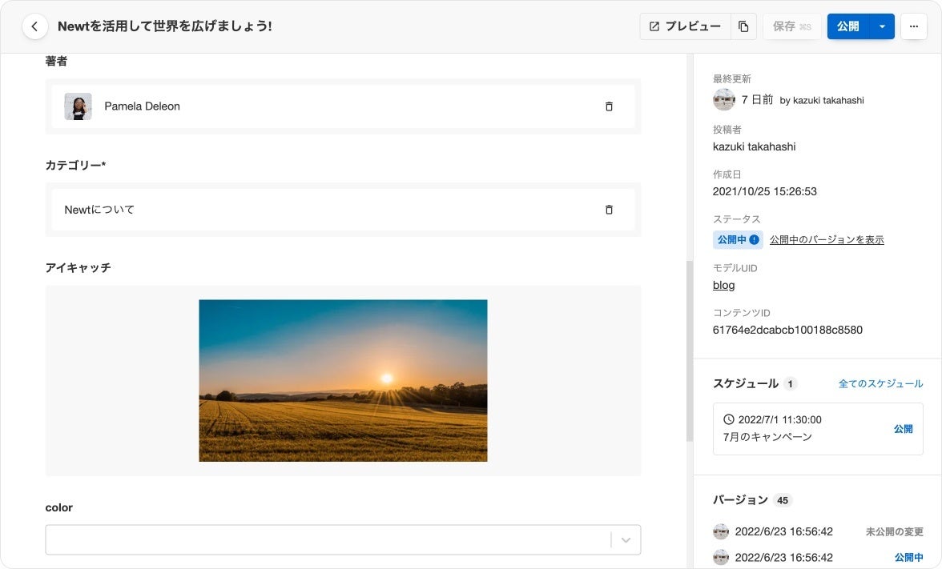The height and width of the screenshot is (569, 942).
Task: Click the version count badge 45
Action: (x=782, y=500)
